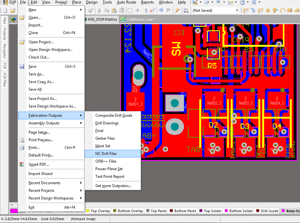
Task: Click the magenta current layer color swatch
Action: [x=14, y=211]
